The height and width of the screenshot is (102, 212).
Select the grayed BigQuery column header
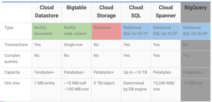[x=195, y=8]
